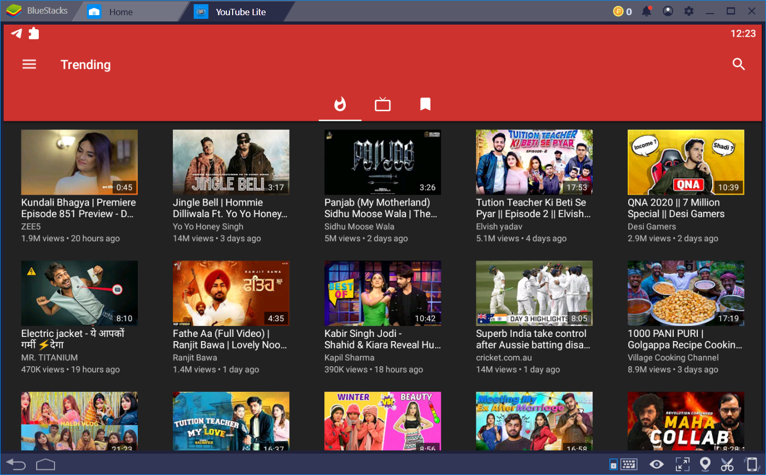This screenshot has width=766, height=475.
Task: Click the Yo Yo Honey Singh channel name
Action: (208, 227)
